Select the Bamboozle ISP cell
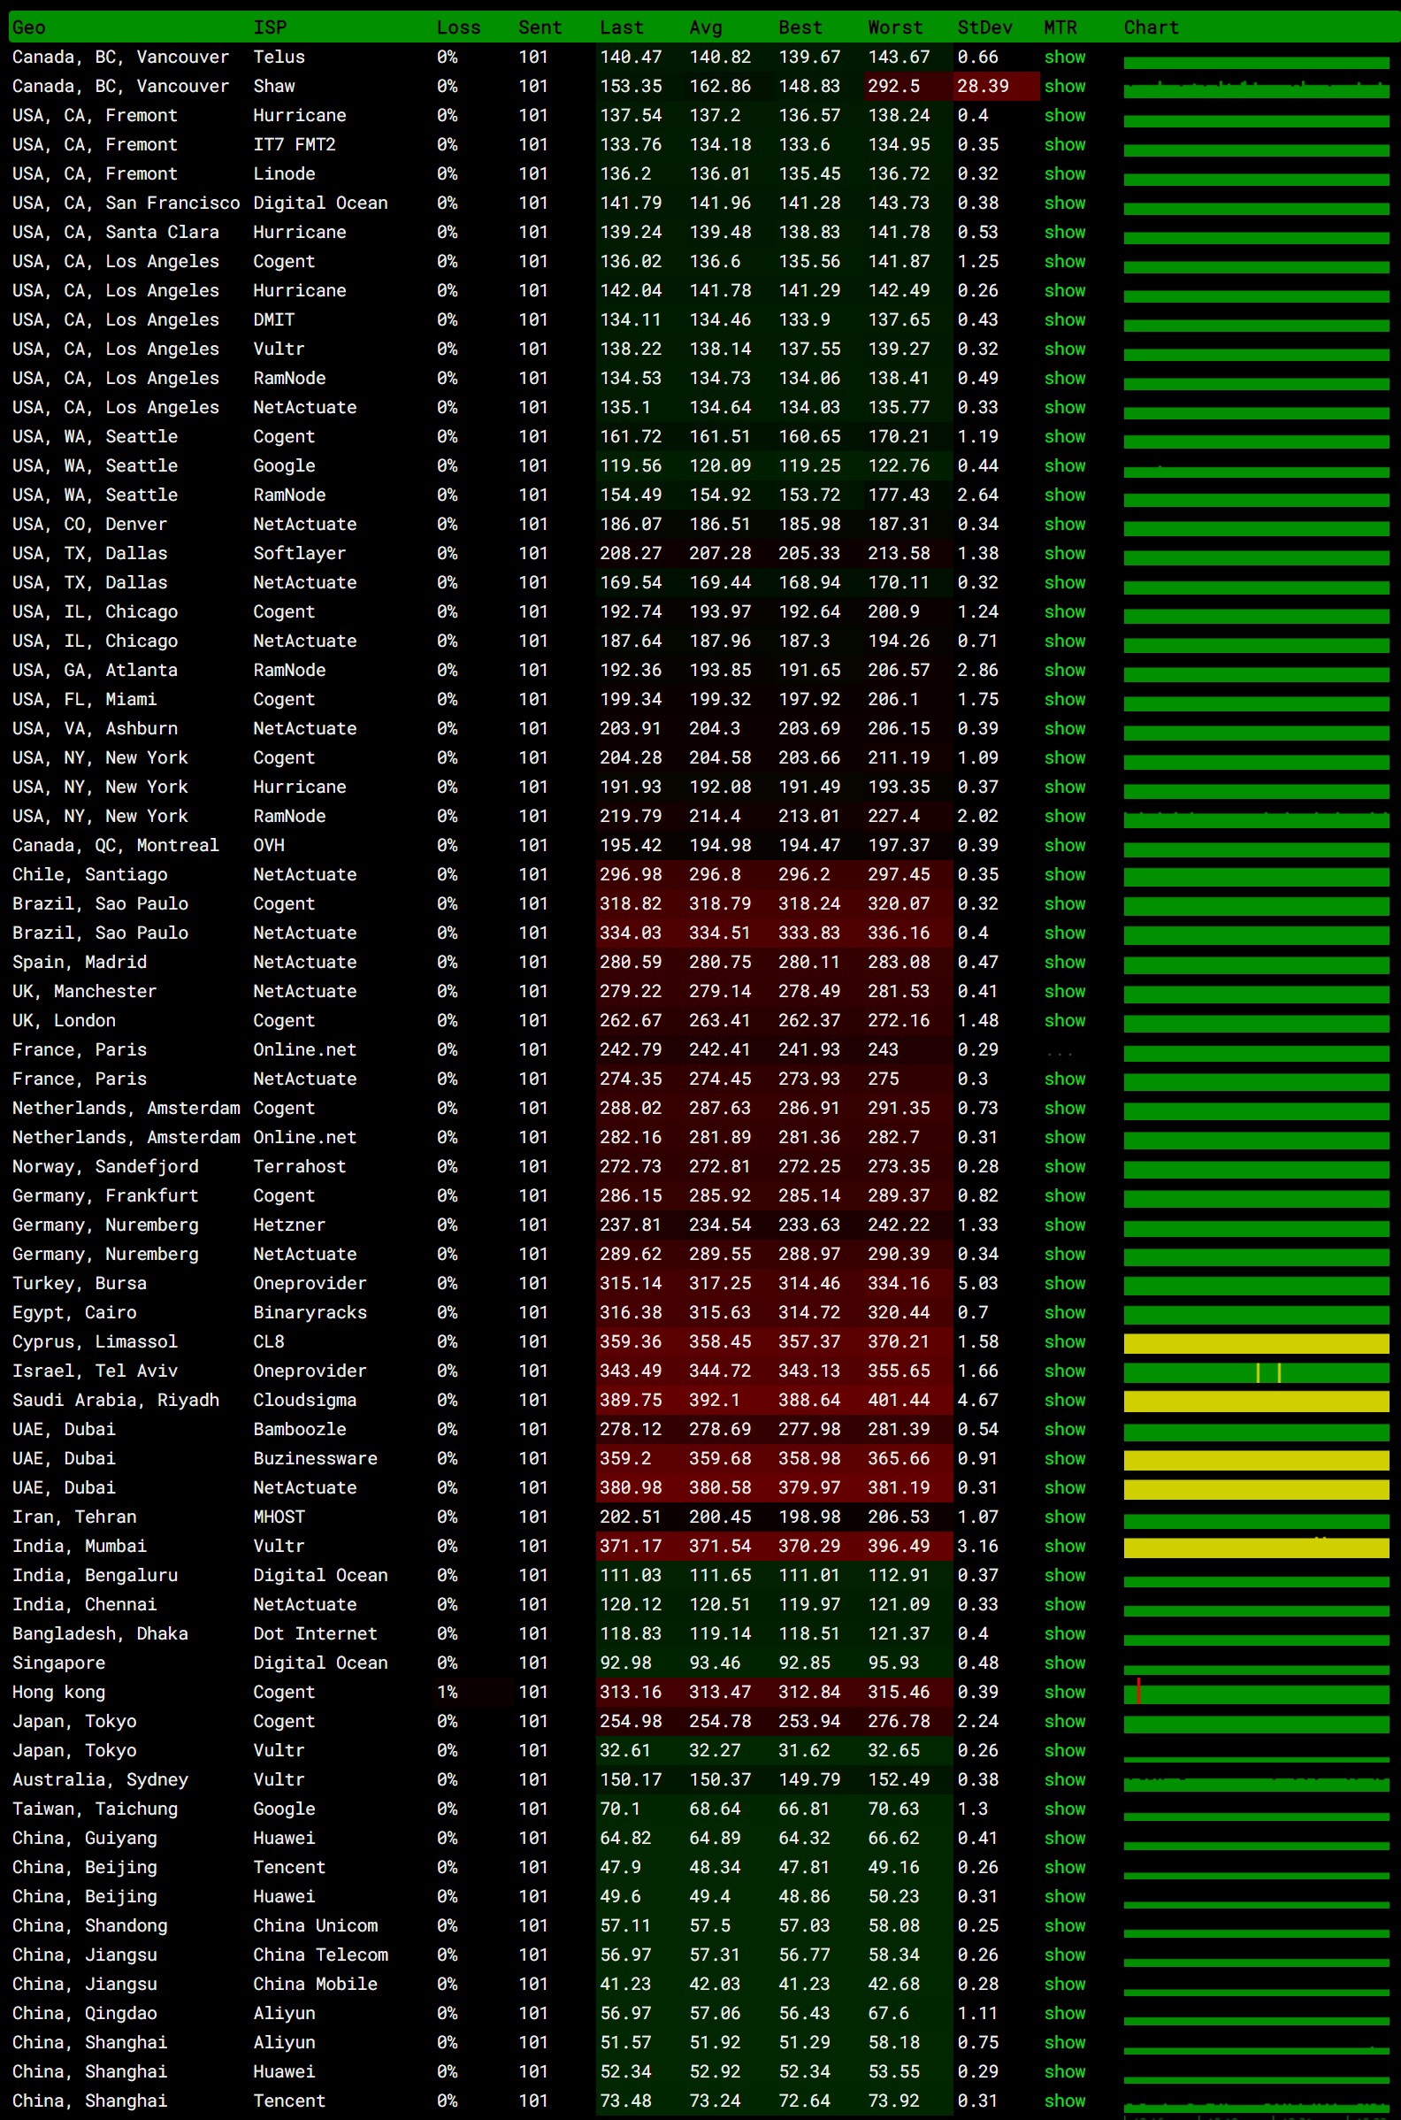This screenshot has height=2120, width=1401. [x=299, y=1429]
